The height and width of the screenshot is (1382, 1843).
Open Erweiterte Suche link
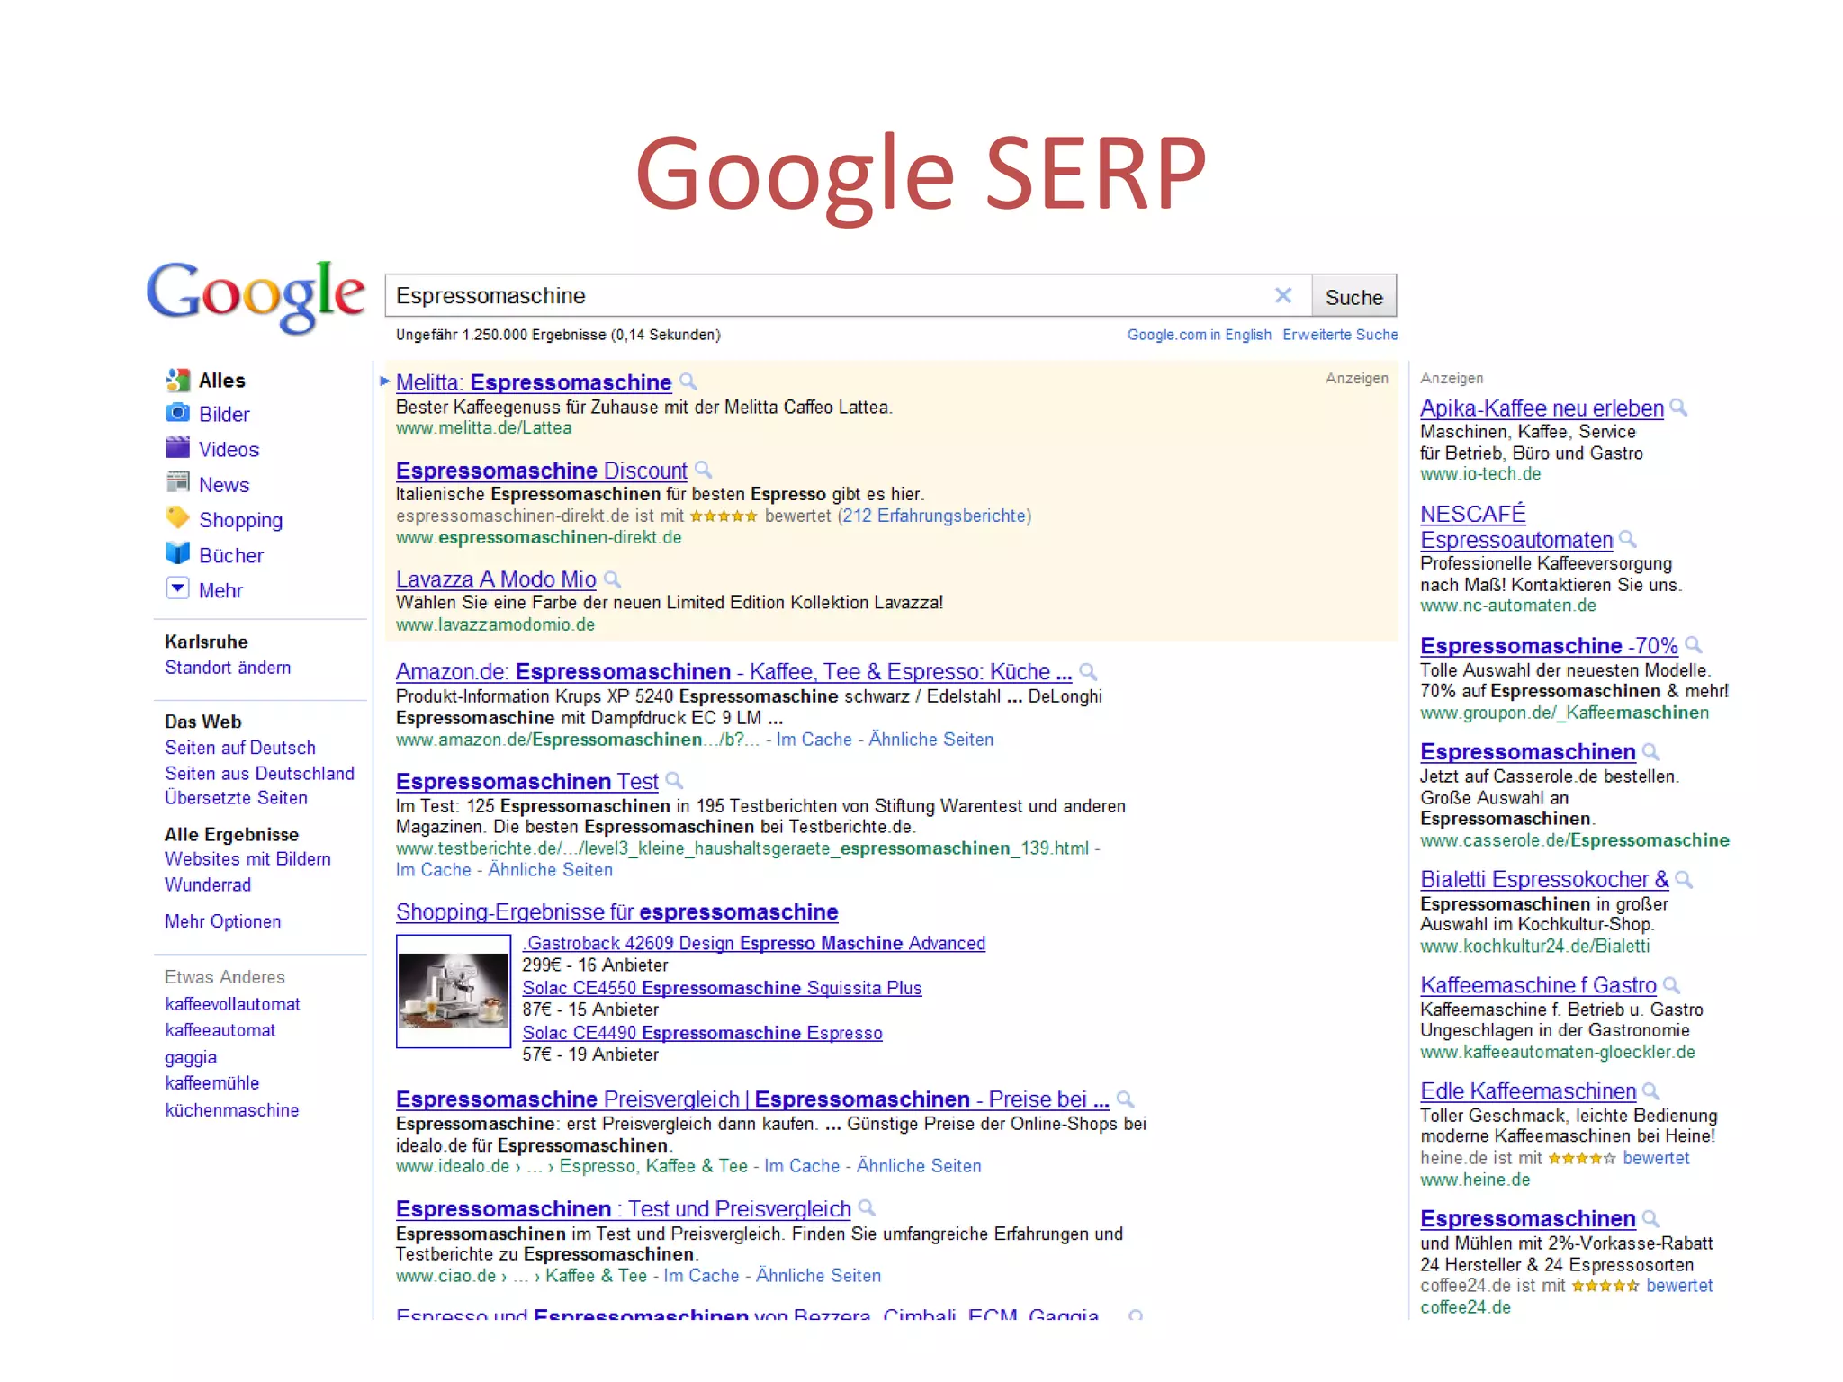pyautogui.click(x=1340, y=334)
